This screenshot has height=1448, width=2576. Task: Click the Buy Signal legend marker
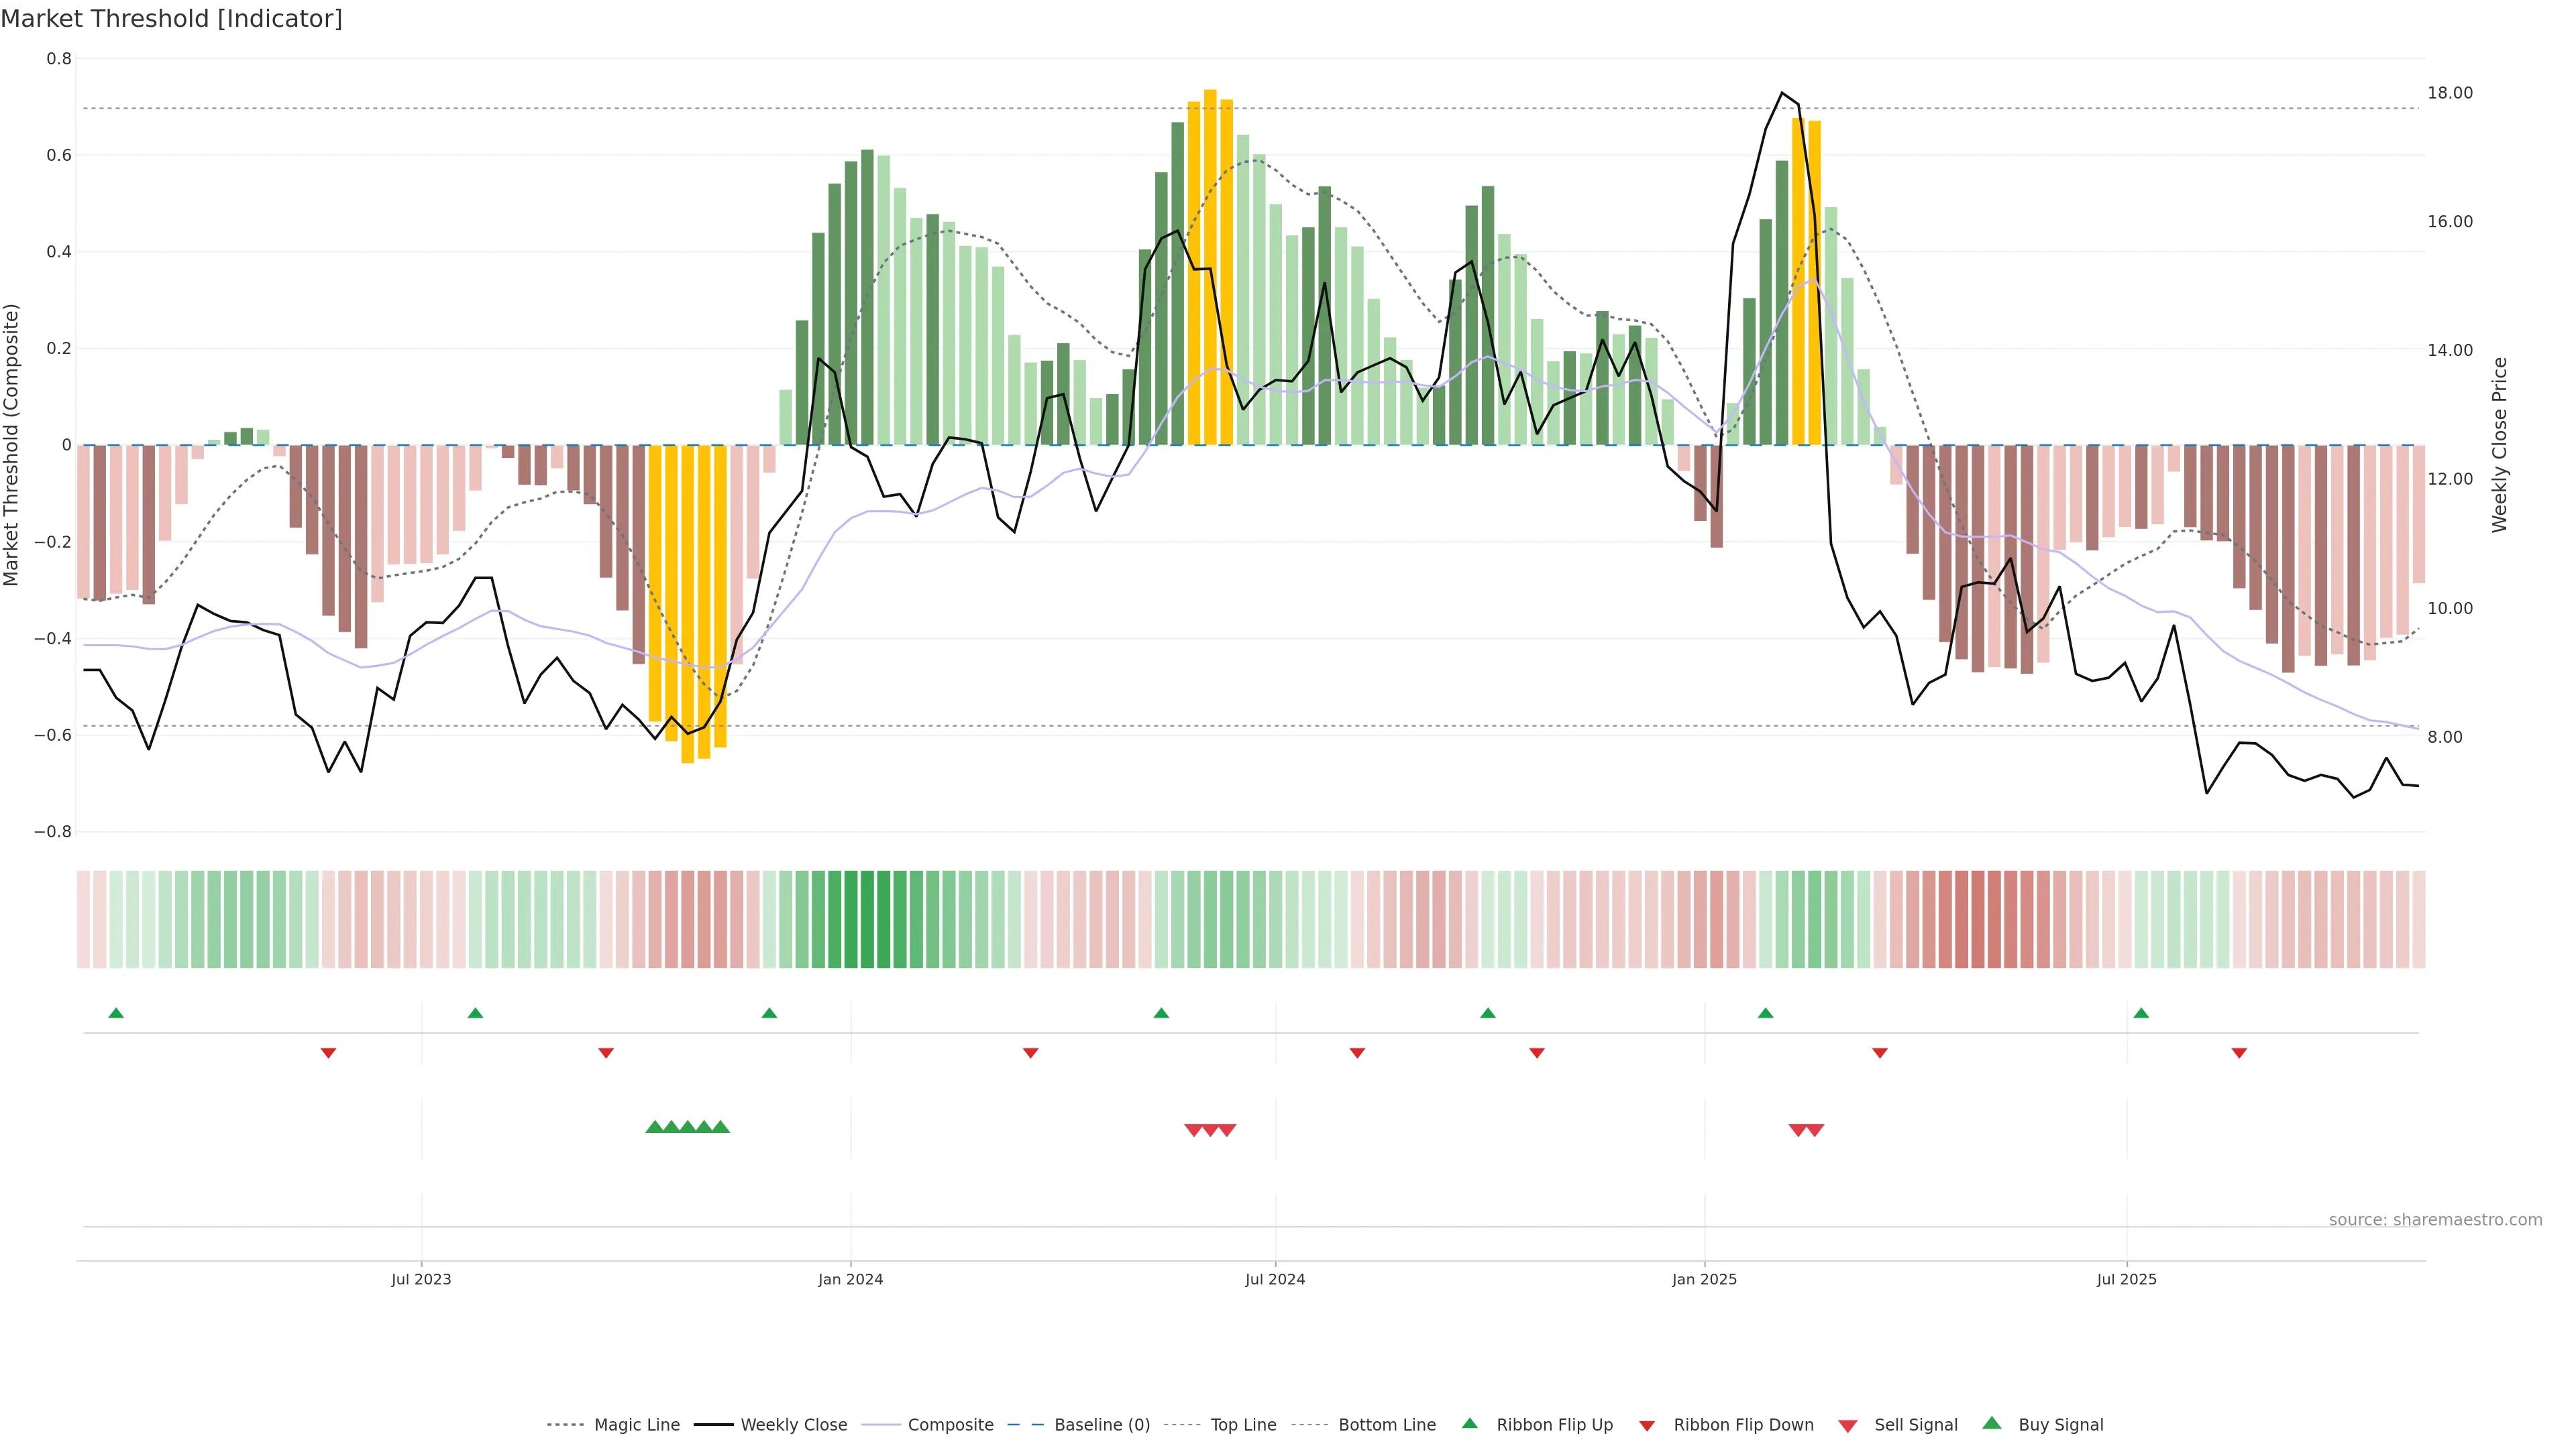coord(1992,1423)
